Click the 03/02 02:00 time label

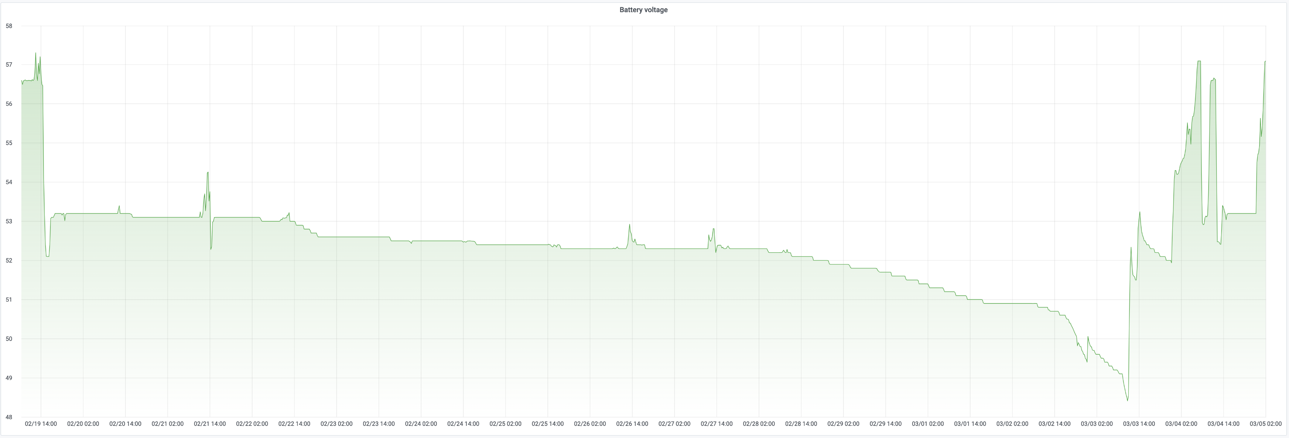[x=1012, y=424]
